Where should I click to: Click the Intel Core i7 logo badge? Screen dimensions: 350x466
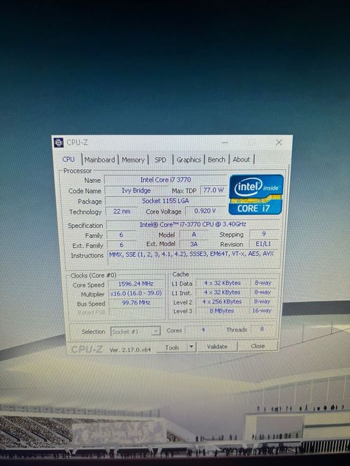256,194
